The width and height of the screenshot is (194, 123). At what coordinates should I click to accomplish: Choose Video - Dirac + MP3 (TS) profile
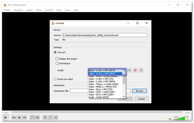(105, 89)
